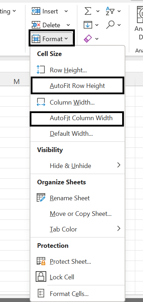Click the AutoSum sigma icon
The height and width of the screenshot is (302, 143).
click(88, 11)
